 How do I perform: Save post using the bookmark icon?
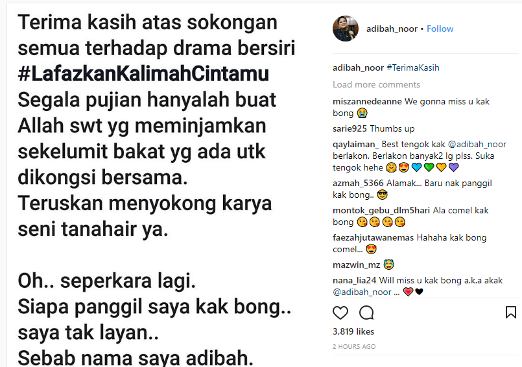(x=511, y=313)
